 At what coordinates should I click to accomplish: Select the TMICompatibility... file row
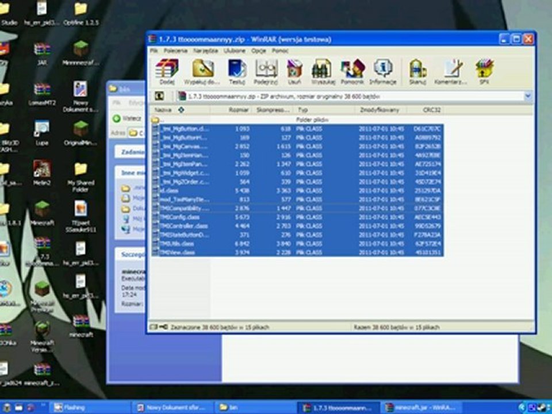(297, 208)
